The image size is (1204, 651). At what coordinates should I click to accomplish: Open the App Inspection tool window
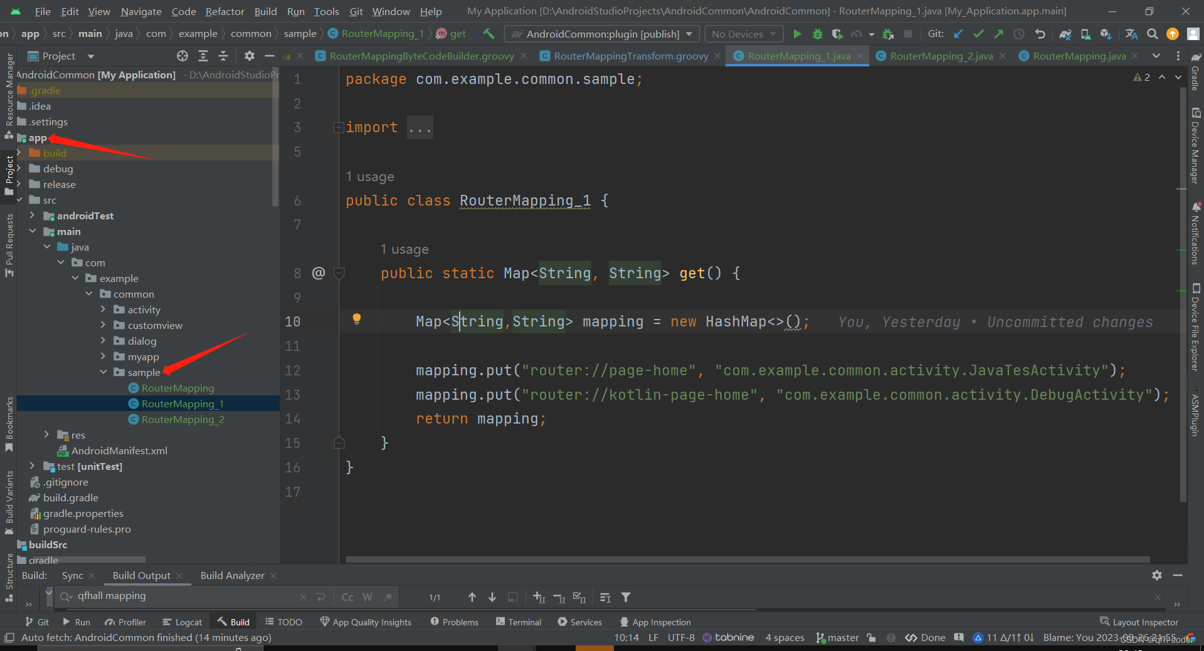pyautogui.click(x=655, y=622)
